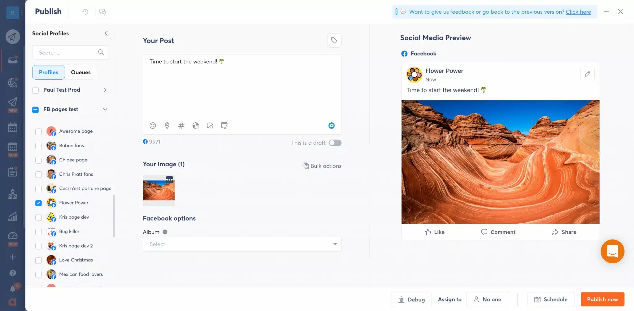Check the Paul Test Prod profile checkbox

35,90
